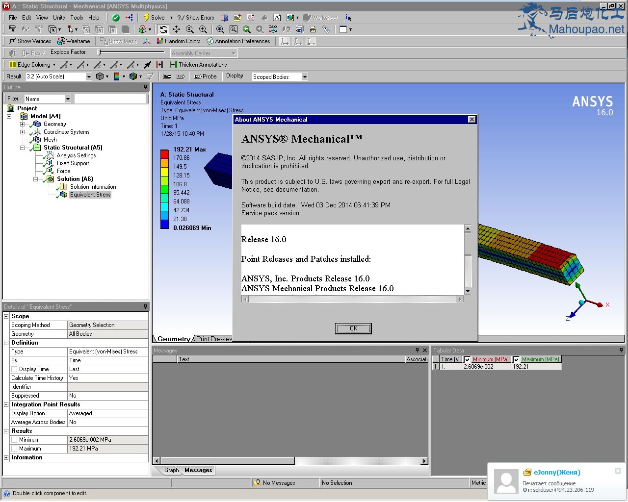Close the About ANSYS Mechanical dialog

coord(471,120)
